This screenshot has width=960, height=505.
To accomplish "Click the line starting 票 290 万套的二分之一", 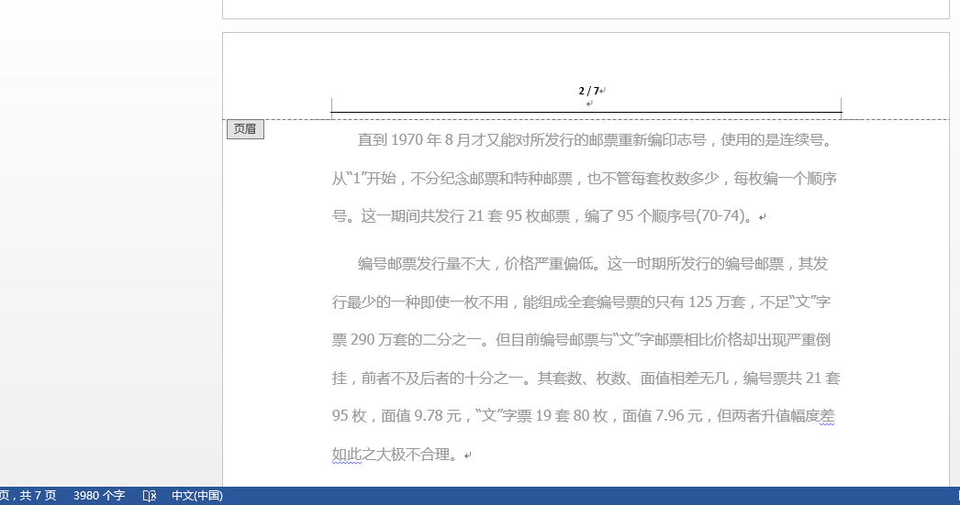I will pos(581,340).
